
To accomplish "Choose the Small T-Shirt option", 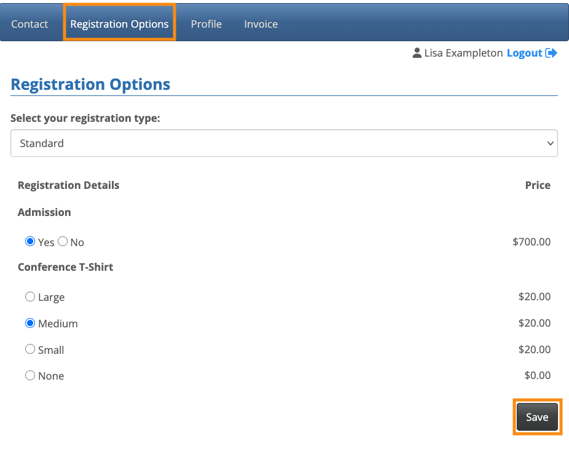I will (x=30, y=349).
